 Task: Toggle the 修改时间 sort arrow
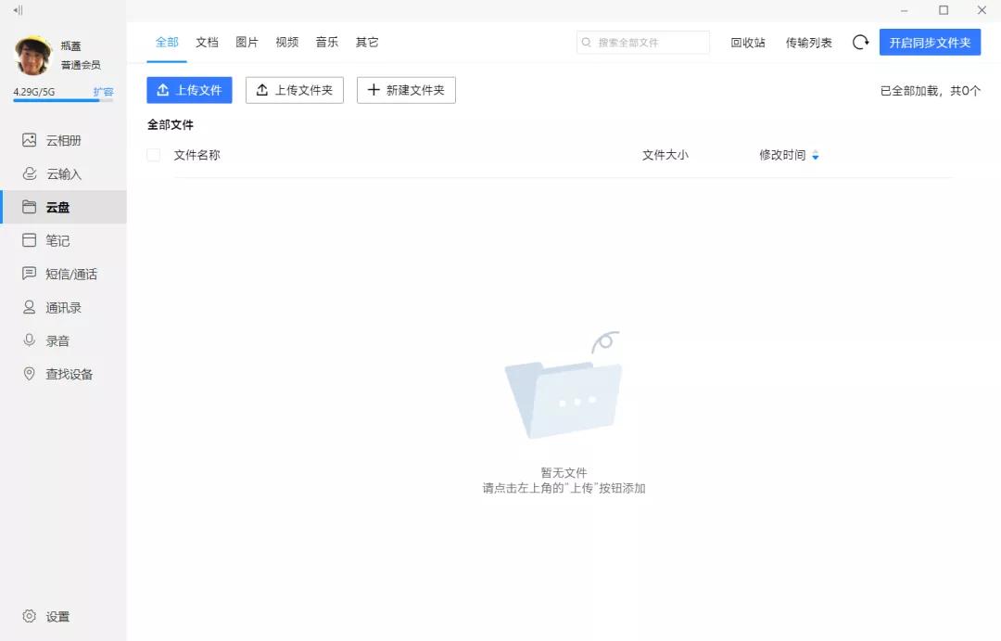pos(816,156)
